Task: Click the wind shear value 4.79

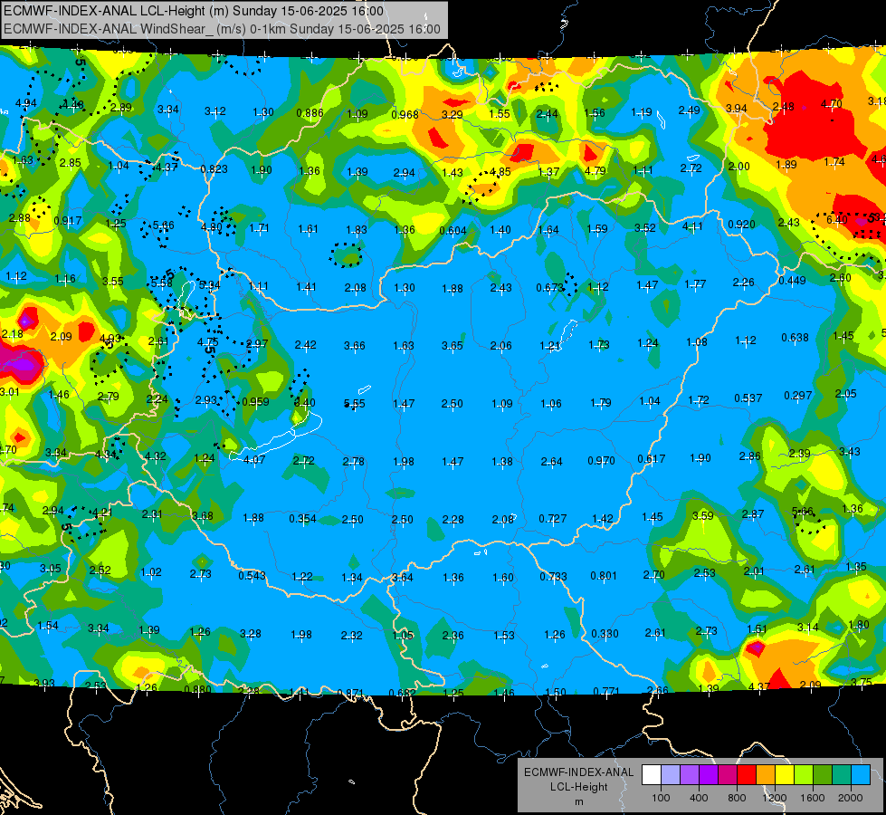Action: click(595, 170)
